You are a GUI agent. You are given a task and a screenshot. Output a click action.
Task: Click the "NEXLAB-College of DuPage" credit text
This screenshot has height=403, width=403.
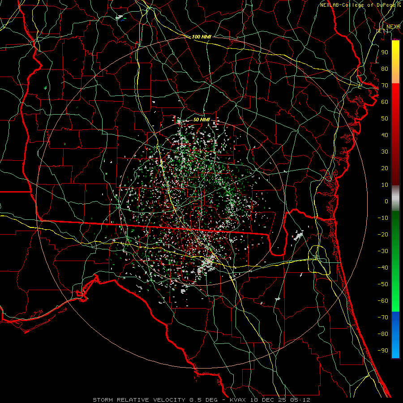point(358,5)
